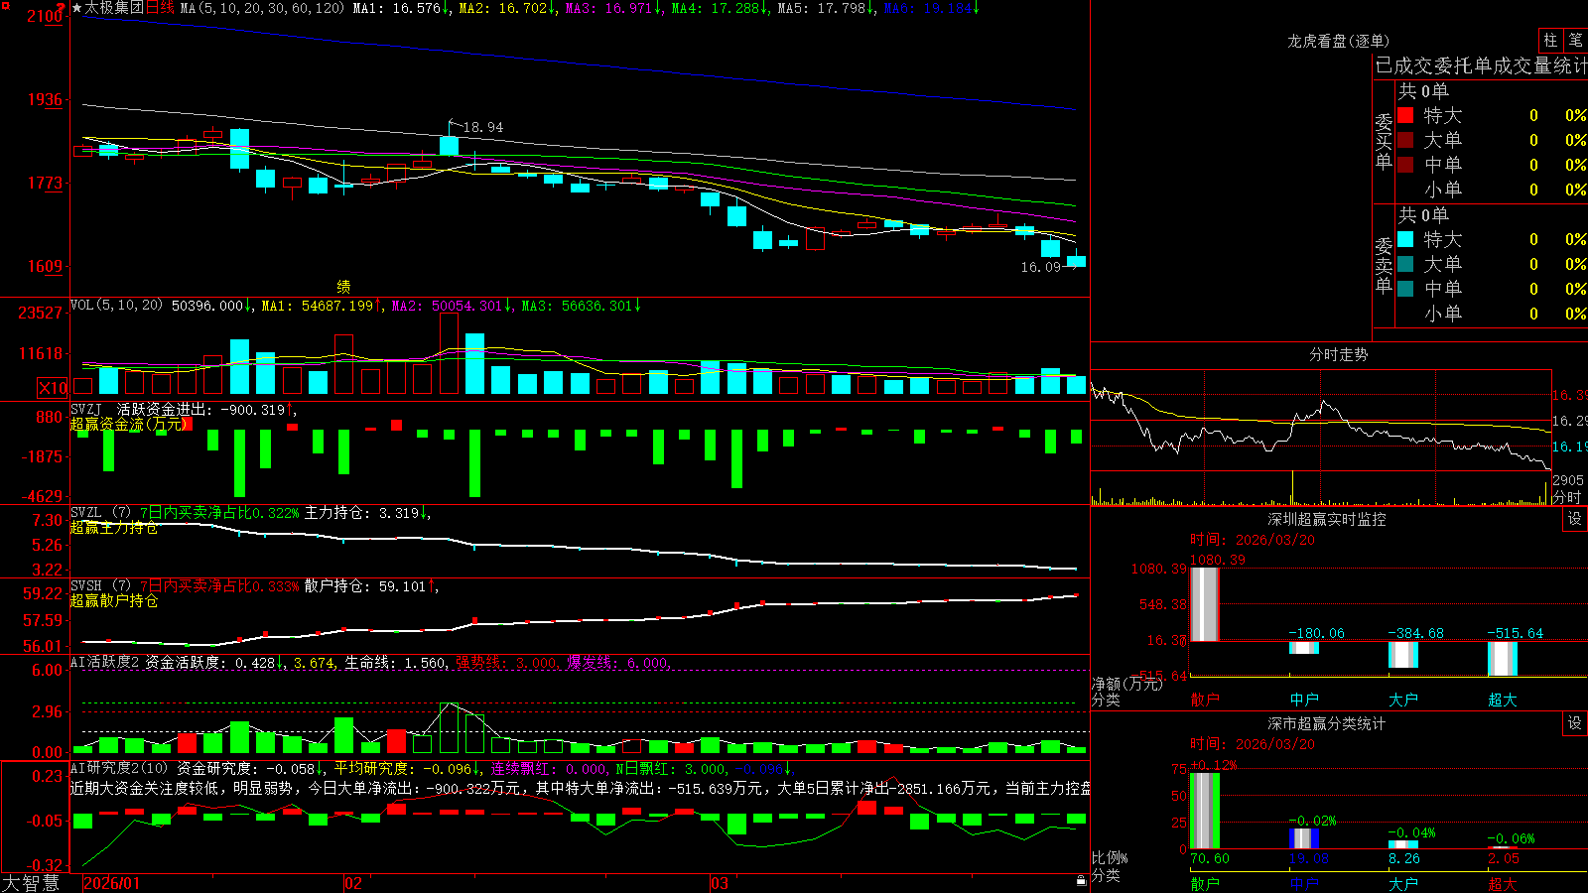Click the 03 month marker on timeline
Image resolution: width=1588 pixels, height=893 pixels.
click(x=720, y=883)
